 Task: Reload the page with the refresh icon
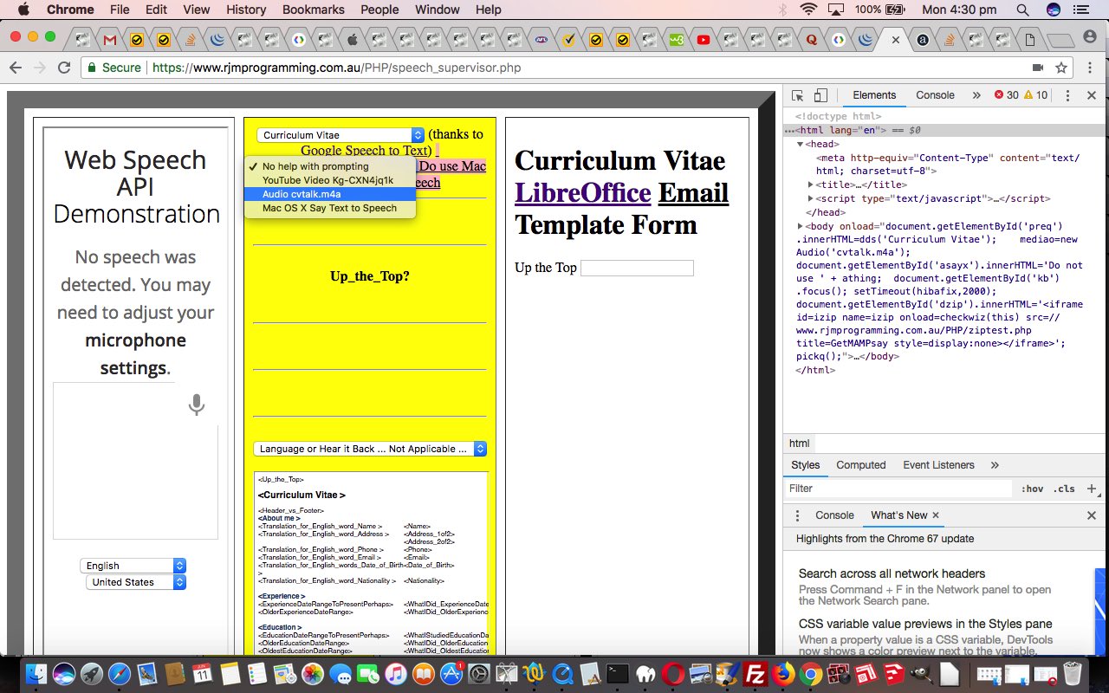63,68
